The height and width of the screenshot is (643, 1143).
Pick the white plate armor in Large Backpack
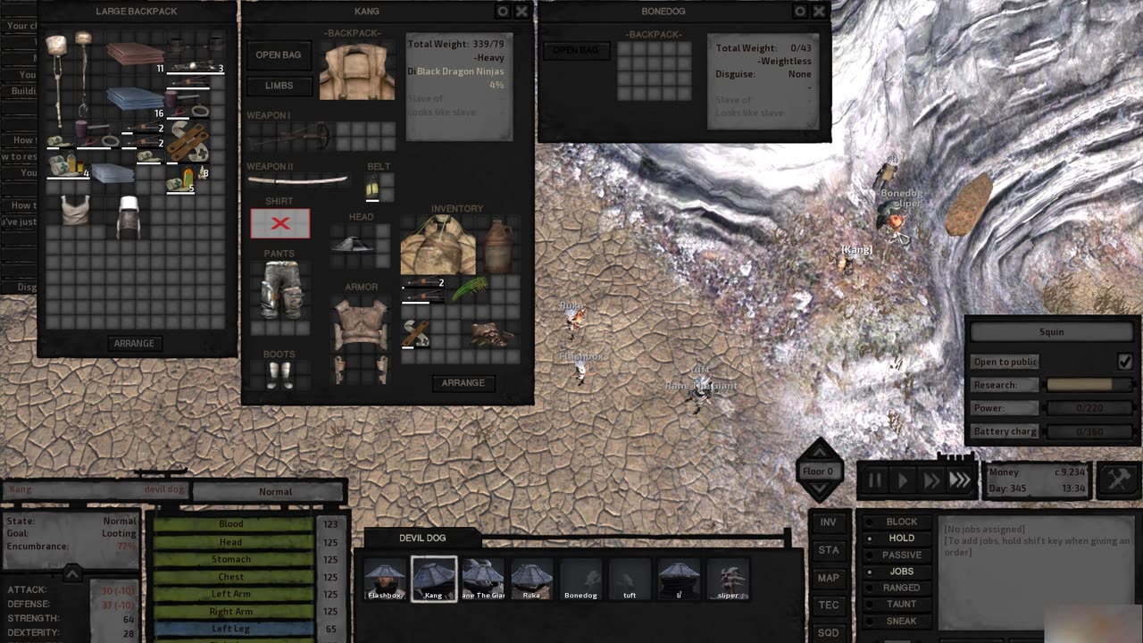pyautogui.click(x=129, y=217)
